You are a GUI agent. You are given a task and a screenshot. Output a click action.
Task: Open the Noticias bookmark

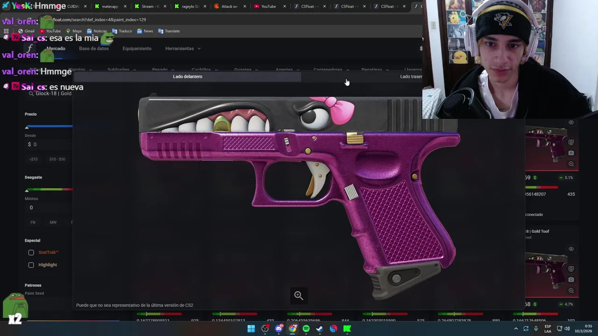[96, 31]
